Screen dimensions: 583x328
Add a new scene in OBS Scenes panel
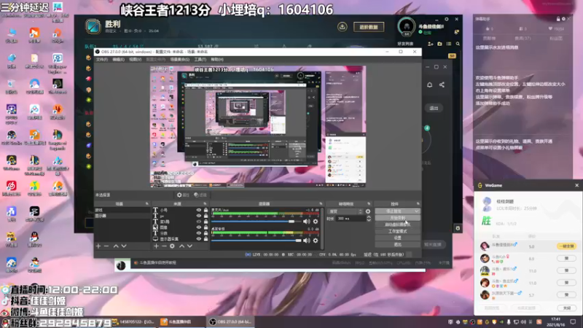98,246
